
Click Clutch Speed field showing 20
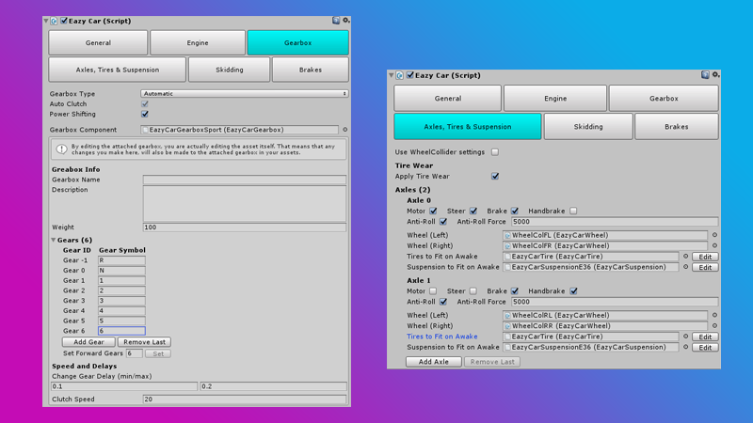pos(245,399)
